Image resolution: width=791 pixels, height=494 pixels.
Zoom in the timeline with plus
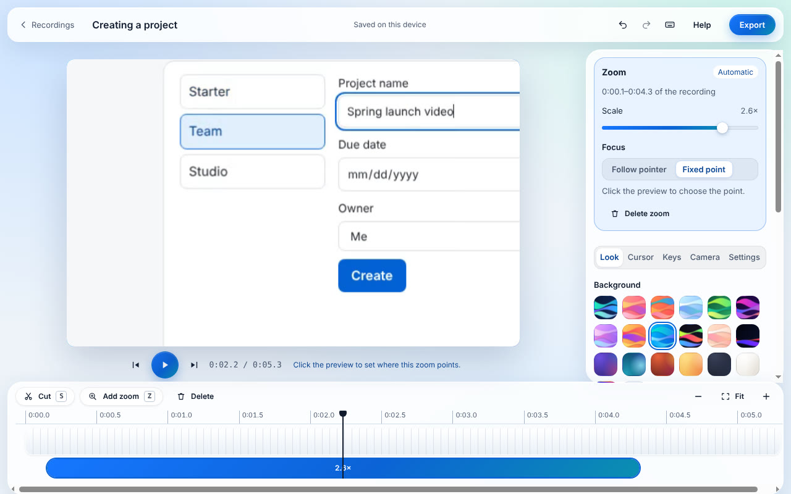766,396
